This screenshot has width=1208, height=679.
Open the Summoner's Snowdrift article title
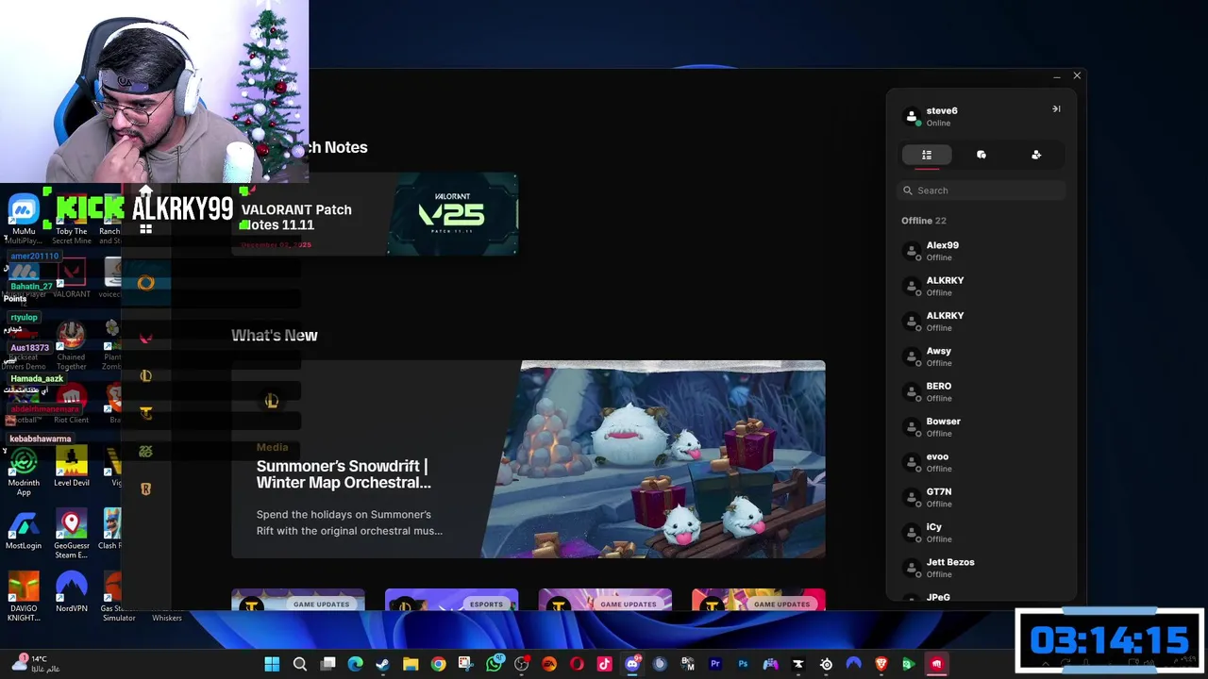(344, 474)
